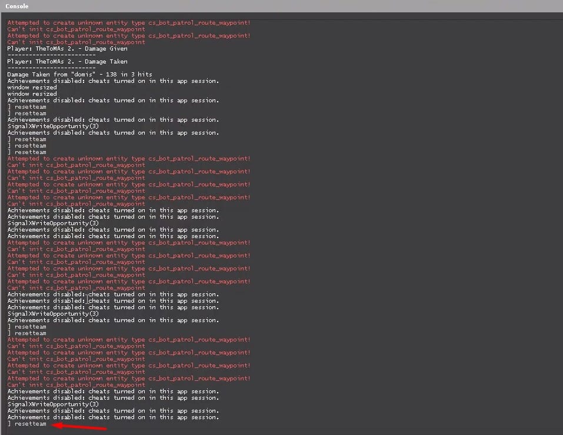Click the second "window resized" log line

tap(32, 94)
